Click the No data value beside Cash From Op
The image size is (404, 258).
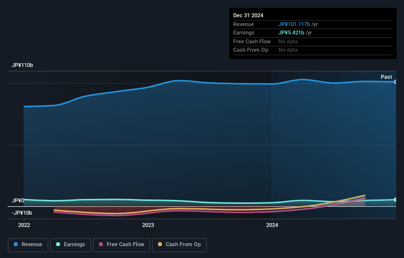(x=288, y=50)
